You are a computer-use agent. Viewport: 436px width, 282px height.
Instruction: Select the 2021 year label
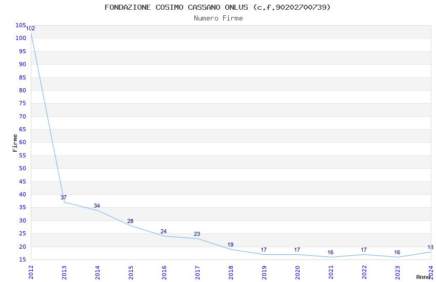(331, 272)
